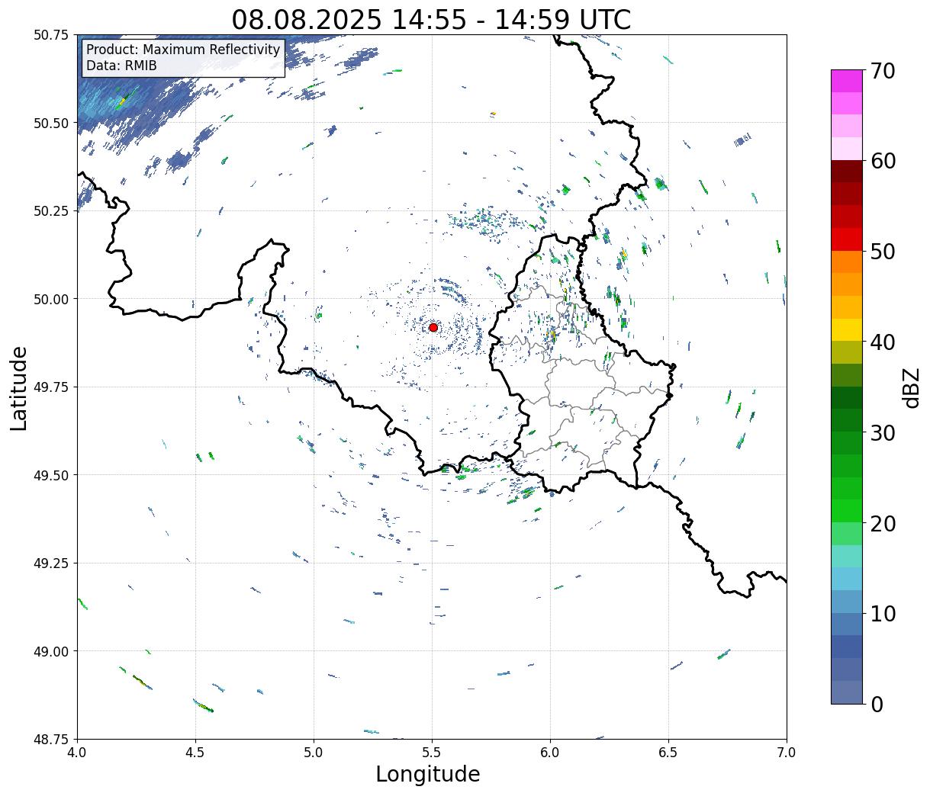Click the latitude tick label 50.50

51,123
